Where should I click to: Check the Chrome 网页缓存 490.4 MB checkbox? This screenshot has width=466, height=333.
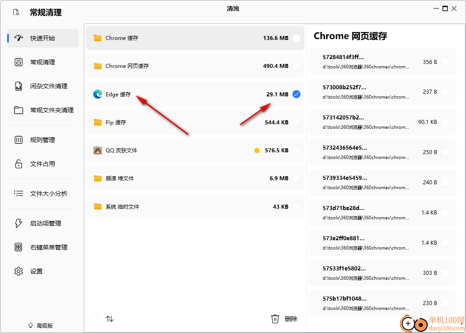pyautogui.click(x=296, y=66)
